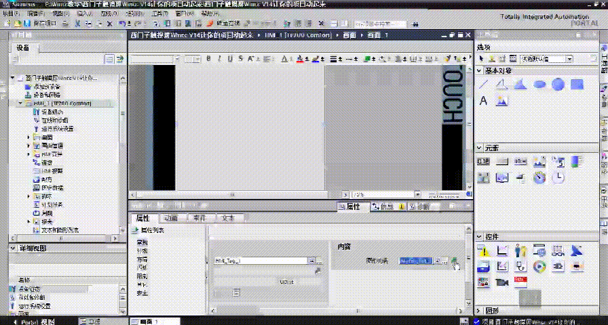This screenshot has width=608, height=325.
Task: Switch to the 文本 tab
Action: [x=227, y=218]
